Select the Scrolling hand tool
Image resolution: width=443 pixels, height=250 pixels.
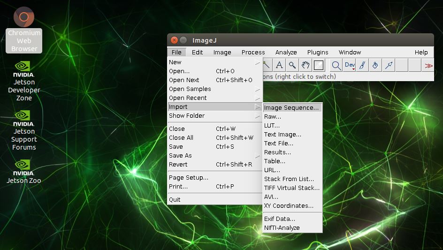click(x=306, y=66)
